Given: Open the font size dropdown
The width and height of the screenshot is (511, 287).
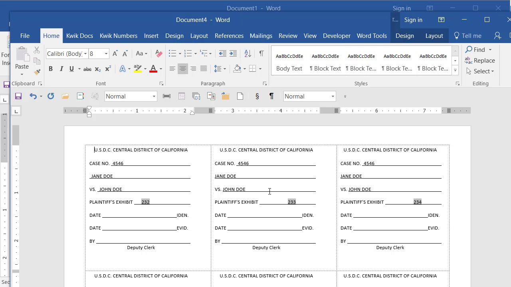Looking at the screenshot, I should (x=106, y=53).
